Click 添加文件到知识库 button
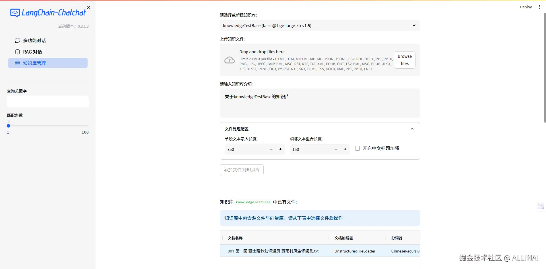 pyautogui.click(x=241, y=170)
